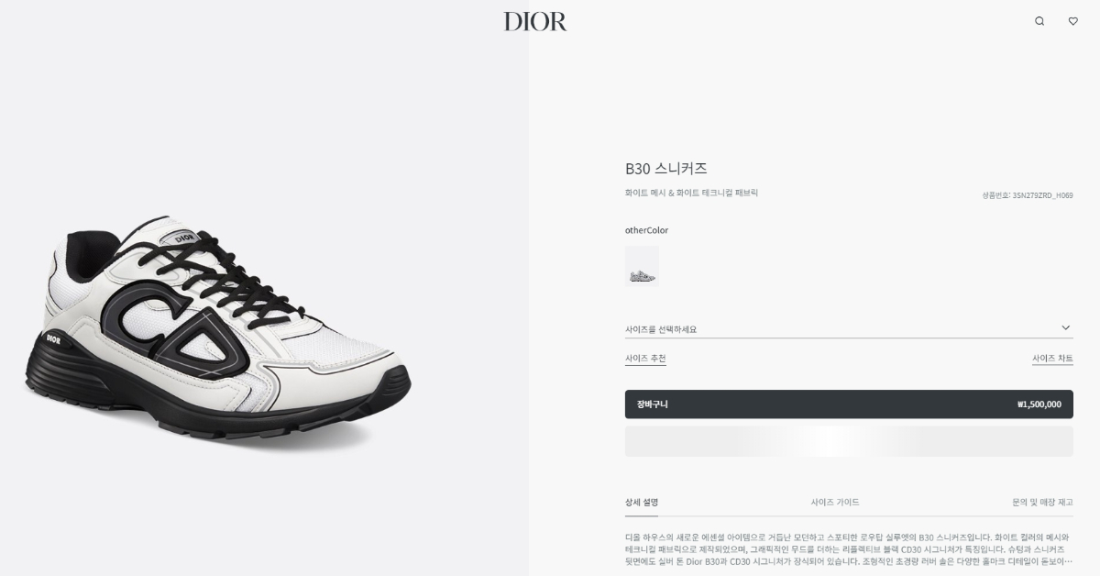Open the 사이즈 추천 link

coord(645,359)
